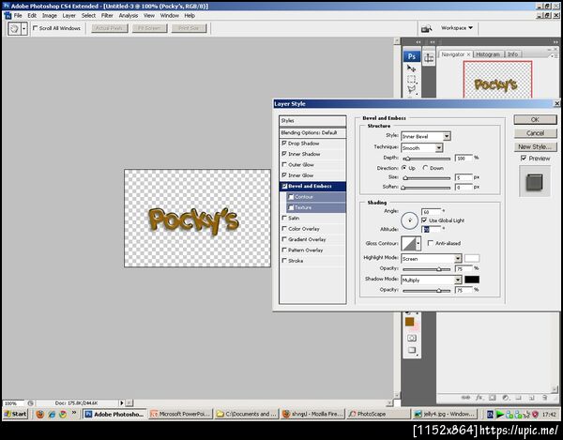The height and width of the screenshot is (440, 563).
Task: Click OK in Layer Style dialog
Action: point(535,119)
